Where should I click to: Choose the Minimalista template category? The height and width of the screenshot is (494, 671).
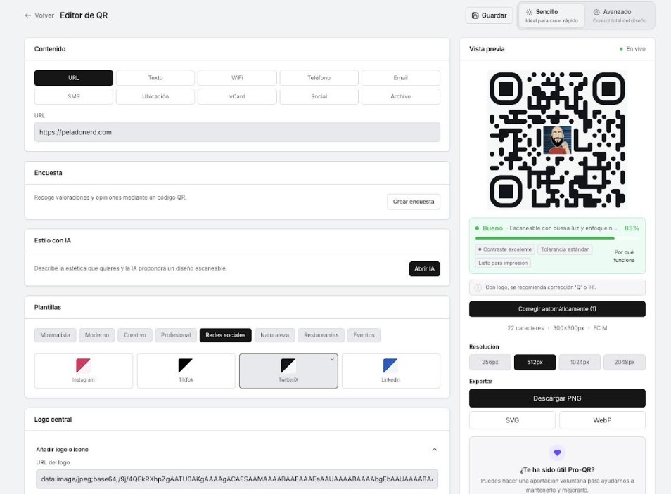[55, 335]
